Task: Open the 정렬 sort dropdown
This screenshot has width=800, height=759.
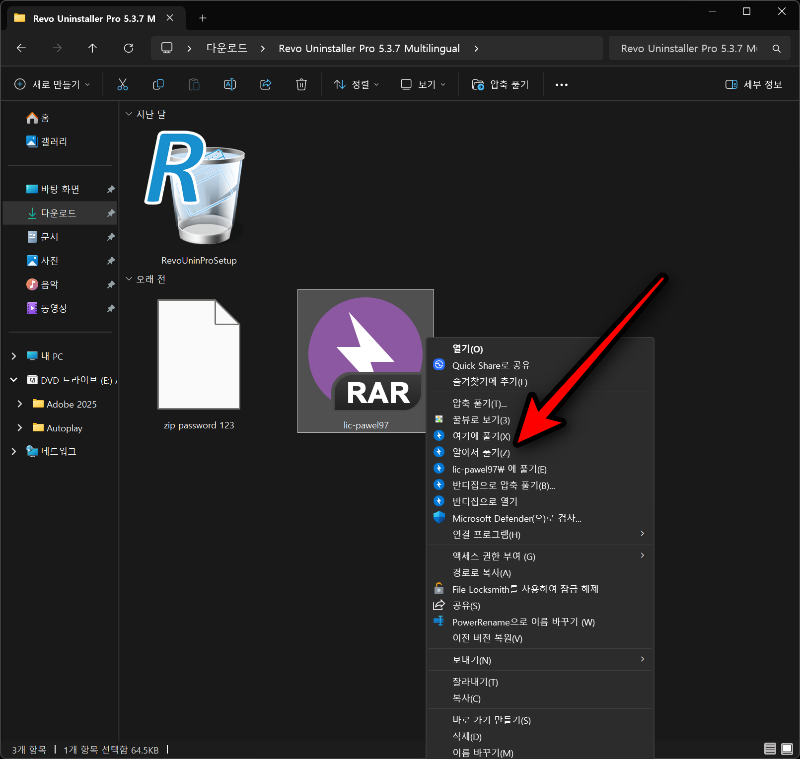Action: click(357, 84)
